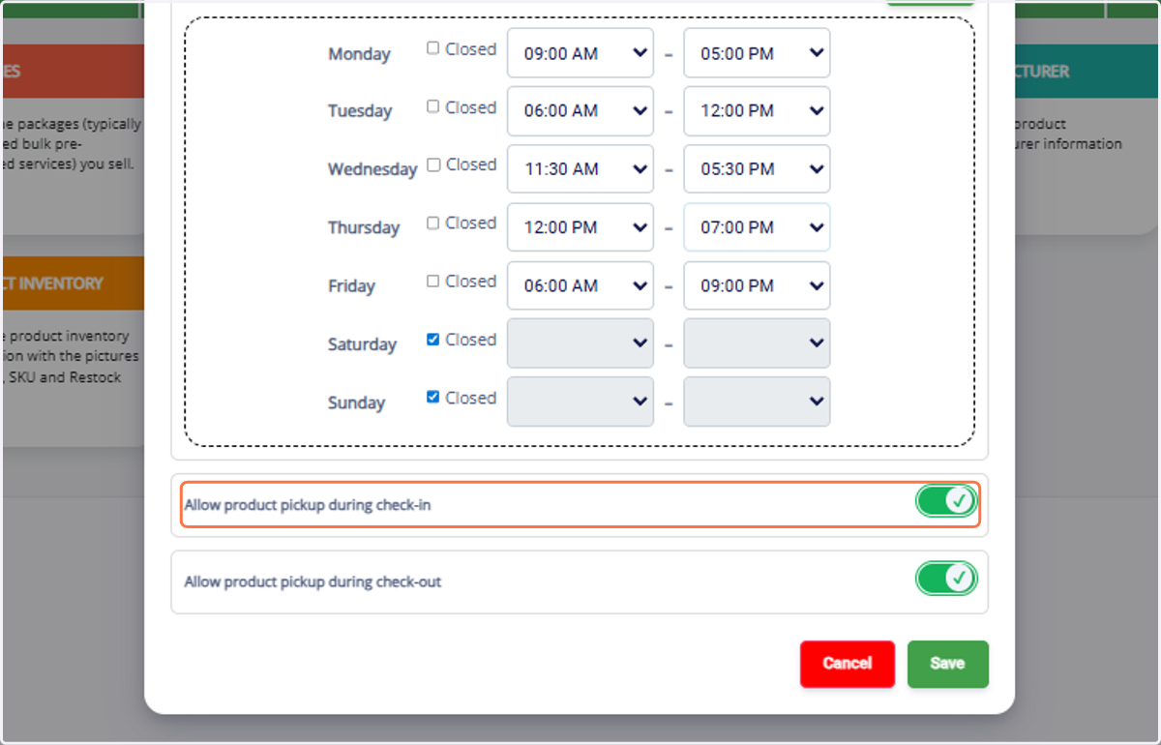
Task: Check the Tuesday Closed checkbox
Action: point(433,106)
